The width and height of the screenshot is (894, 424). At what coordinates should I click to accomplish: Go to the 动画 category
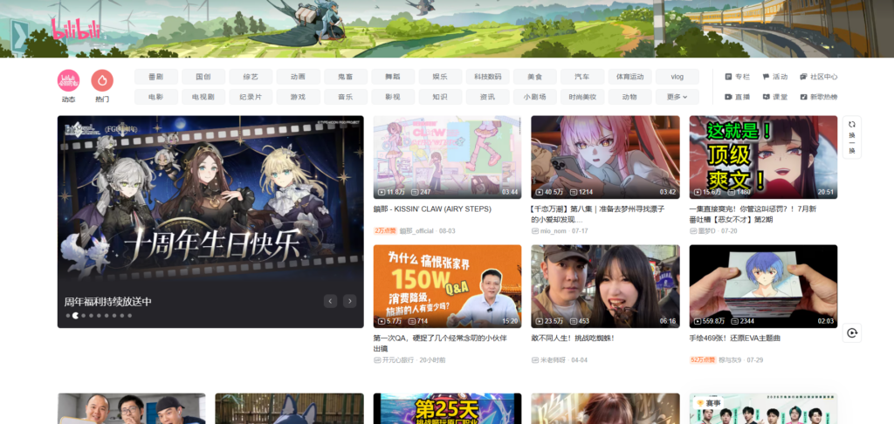(x=299, y=77)
